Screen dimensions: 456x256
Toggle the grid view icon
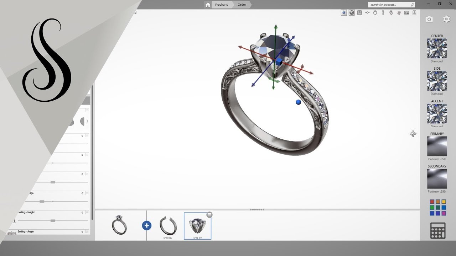(x=359, y=12)
